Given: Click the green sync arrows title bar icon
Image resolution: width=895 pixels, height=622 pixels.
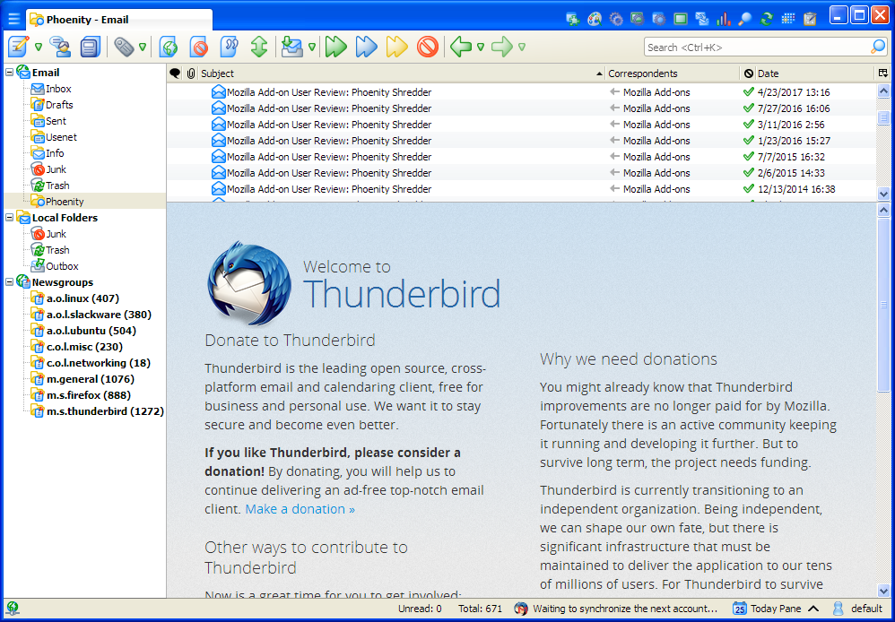Looking at the screenshot, I should 767,20.
